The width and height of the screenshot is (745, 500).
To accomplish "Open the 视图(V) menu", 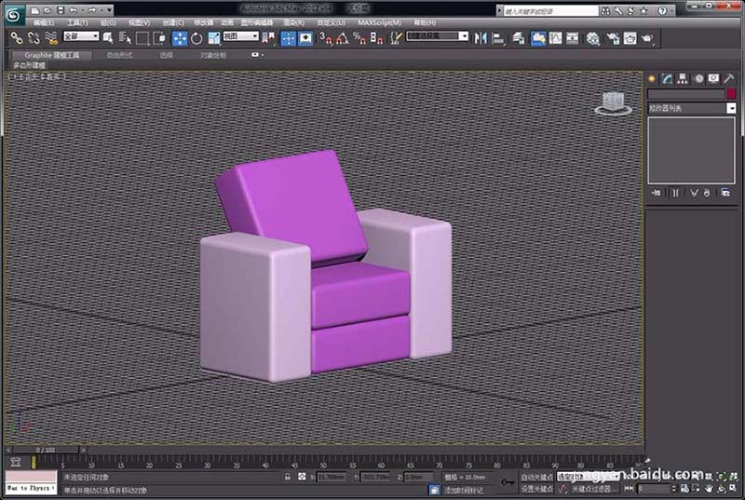I will 139,22.
